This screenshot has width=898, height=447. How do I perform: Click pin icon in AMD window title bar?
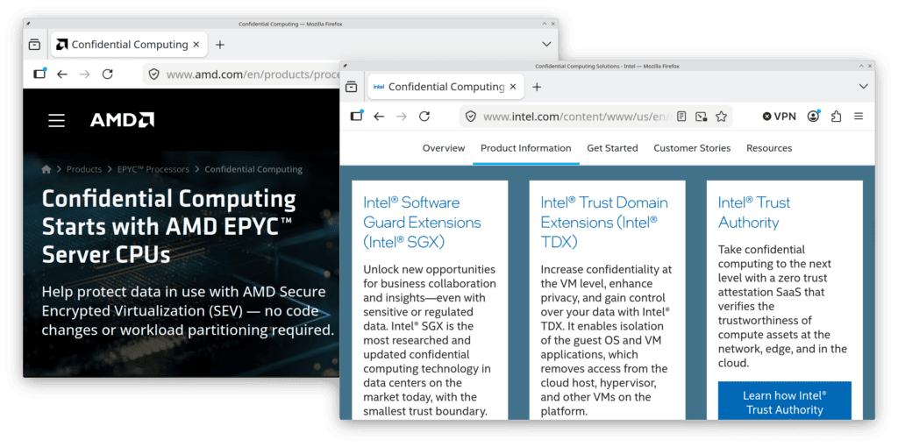click(29, 24)
